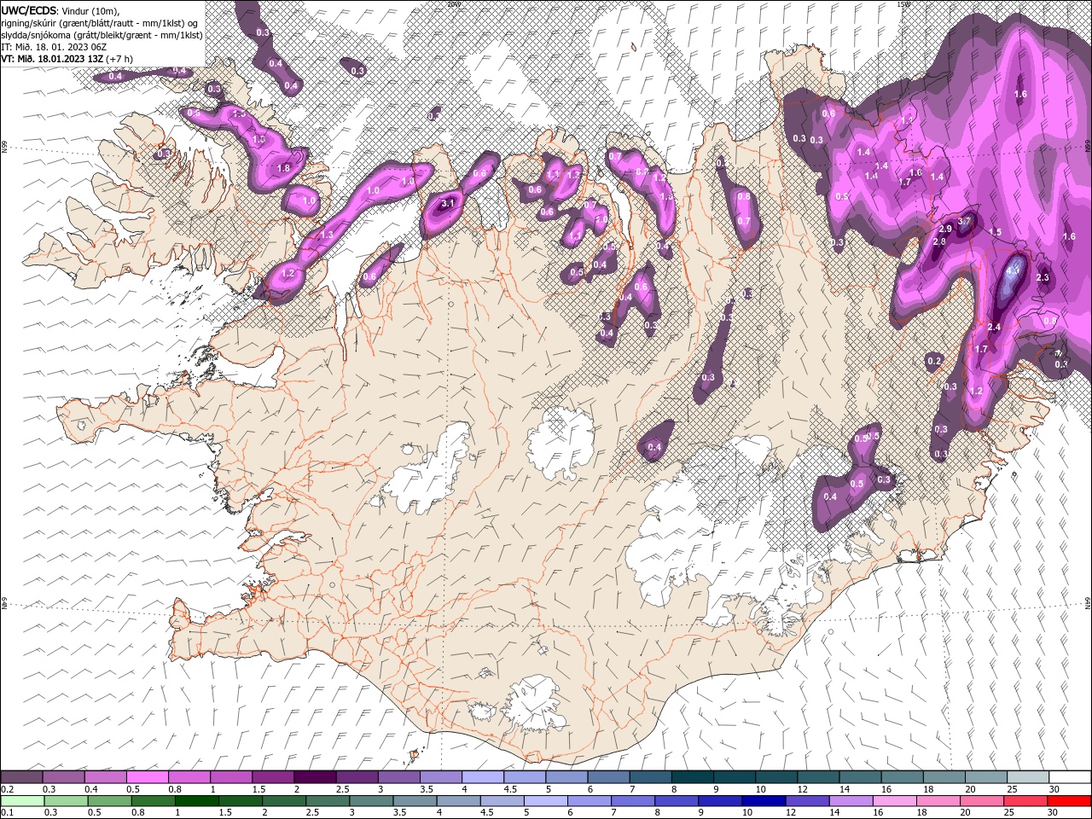Click the first dark mauve swatch in the upper legend
This screenshot has width=1092, height=819.
(x=22, y=777)
